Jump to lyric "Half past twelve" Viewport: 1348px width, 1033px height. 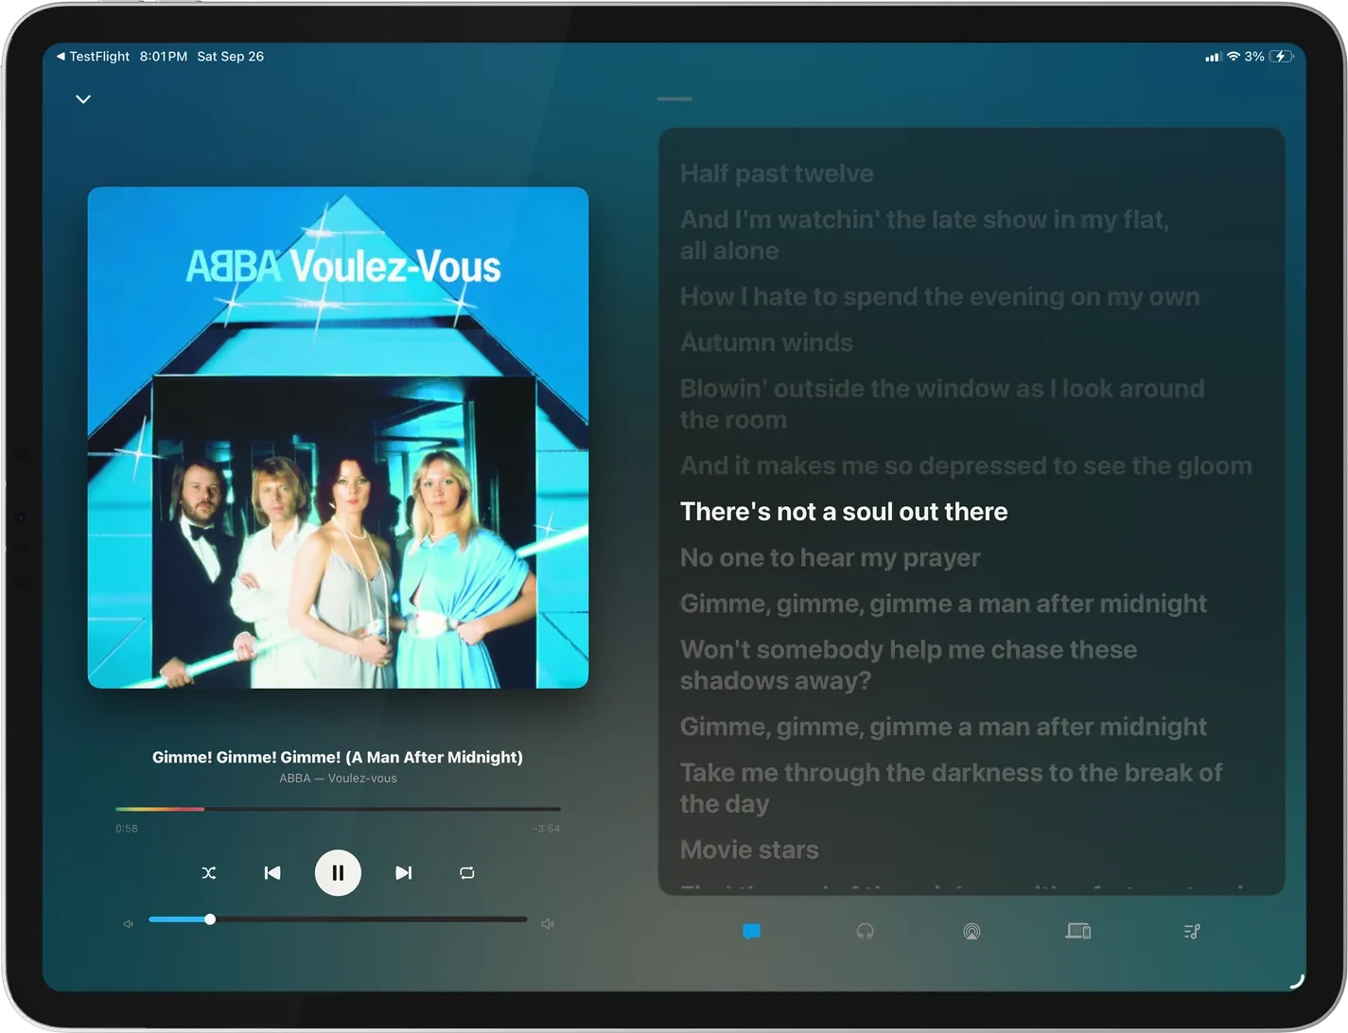coord(777,174)
